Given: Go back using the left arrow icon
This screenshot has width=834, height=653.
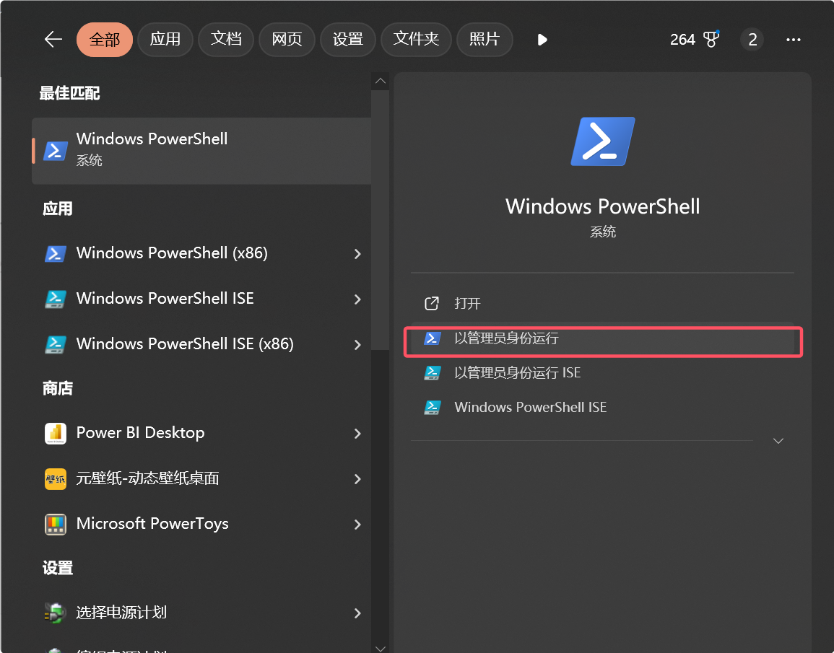Looking at the screenshot, I should 53,39.
